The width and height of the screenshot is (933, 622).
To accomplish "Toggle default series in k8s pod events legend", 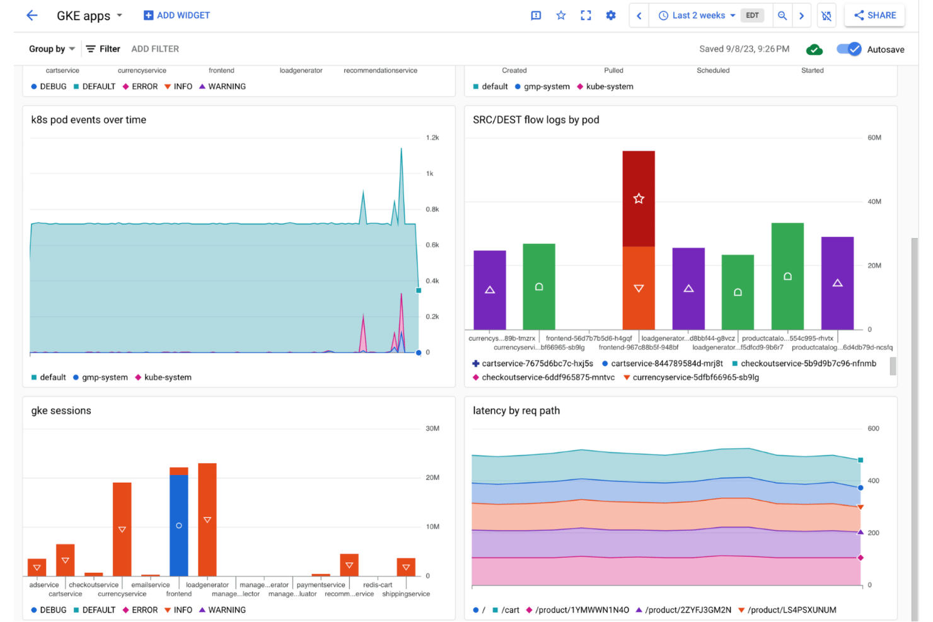I will (x=49, y=377).
